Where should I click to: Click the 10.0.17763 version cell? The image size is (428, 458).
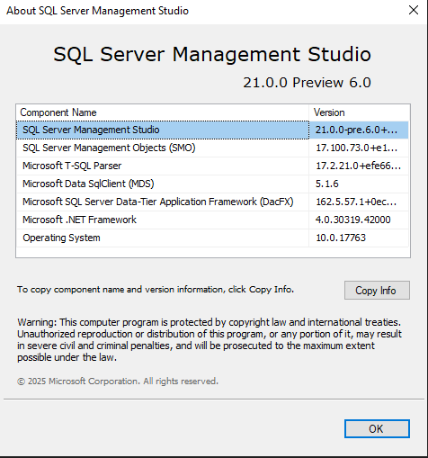pos(359,238)
